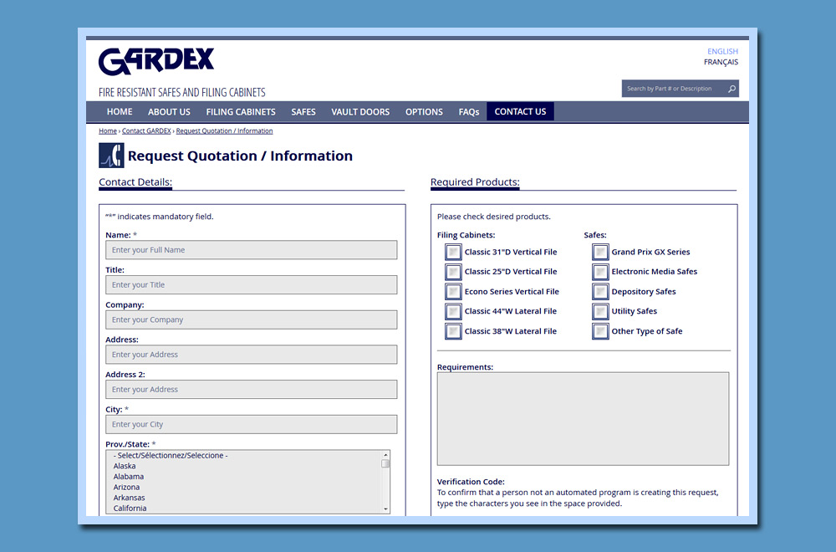This screenshot has width=836, height=552.
Task: Focus the City input field
Action: [251, 425]
